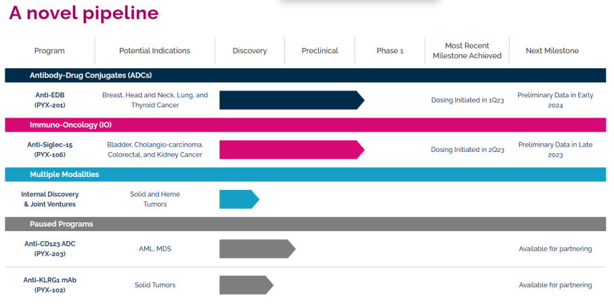Click the Anti-KLRG1 mAb (PYX-102) program
Image resolution: width=614 pixels, height=304 pixels.
click(49, 284)
